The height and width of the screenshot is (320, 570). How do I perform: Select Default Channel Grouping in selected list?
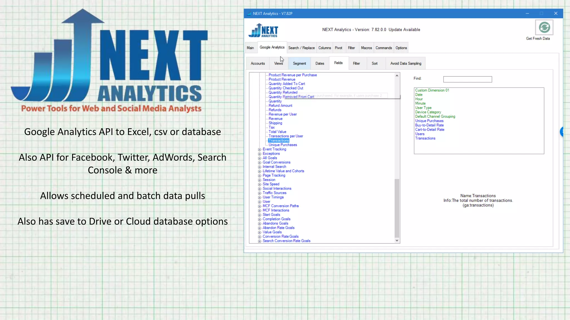(435, 117)
